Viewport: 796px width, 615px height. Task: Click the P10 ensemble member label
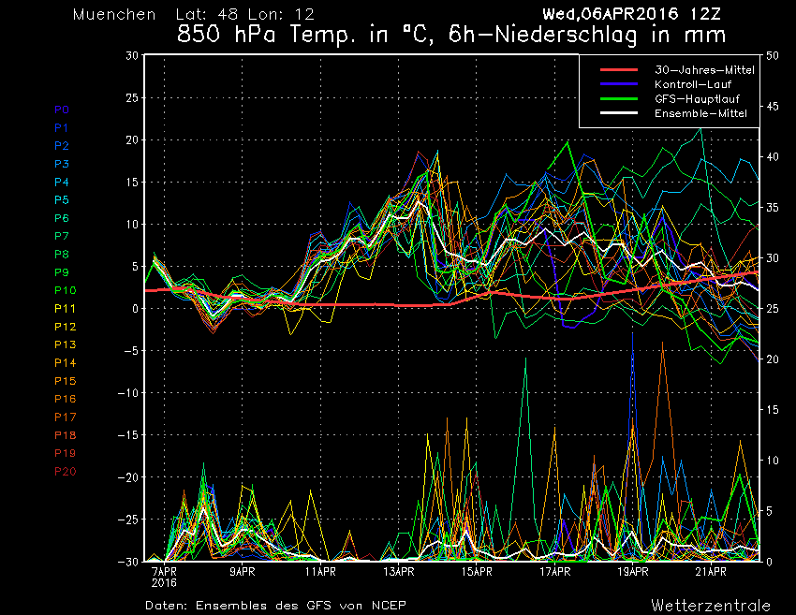point(65,290)
